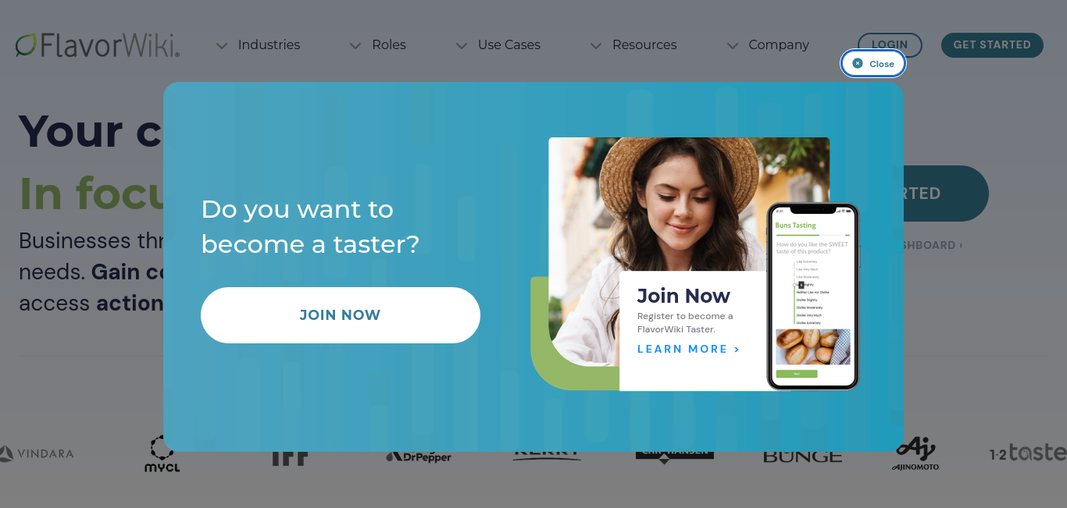
Task: Click GET STARTED in the header
Action: point(992,45)
